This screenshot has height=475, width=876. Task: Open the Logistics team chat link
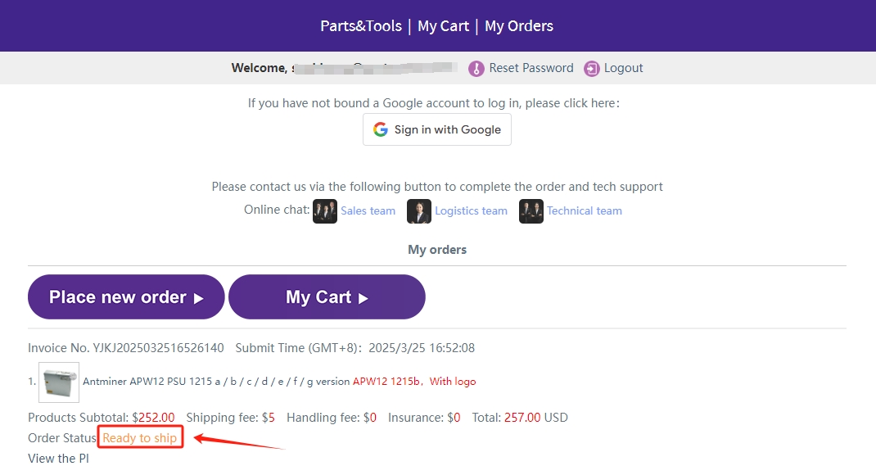pyautogui.click(x=471, y=211)
